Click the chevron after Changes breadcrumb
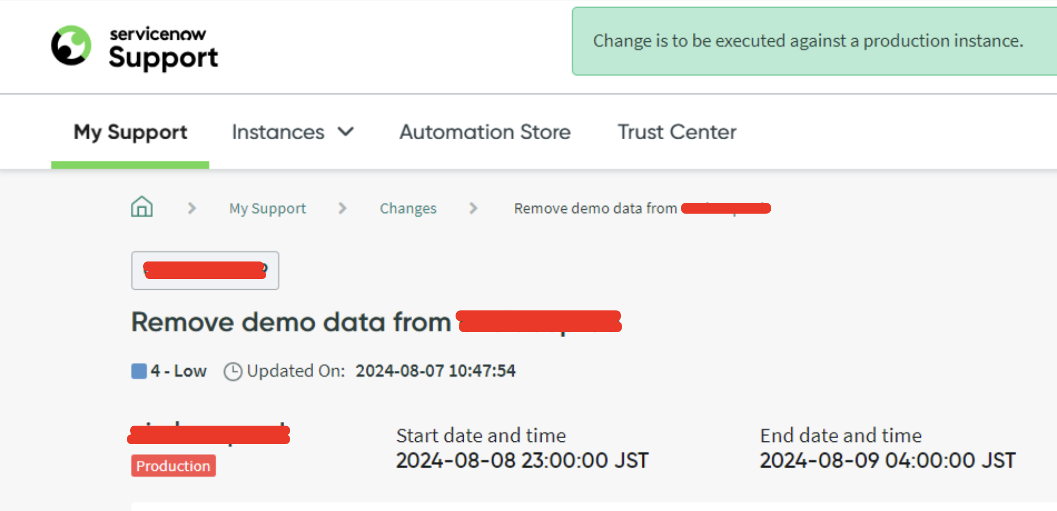1057x511 pixels. pyautogui.click(x=474, y=208)
